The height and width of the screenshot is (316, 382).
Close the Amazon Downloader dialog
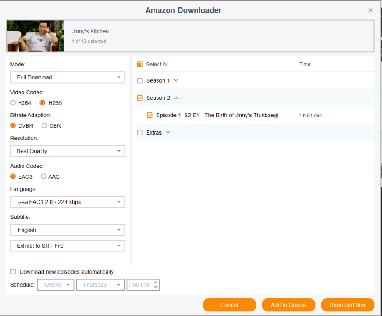[370, 10]
